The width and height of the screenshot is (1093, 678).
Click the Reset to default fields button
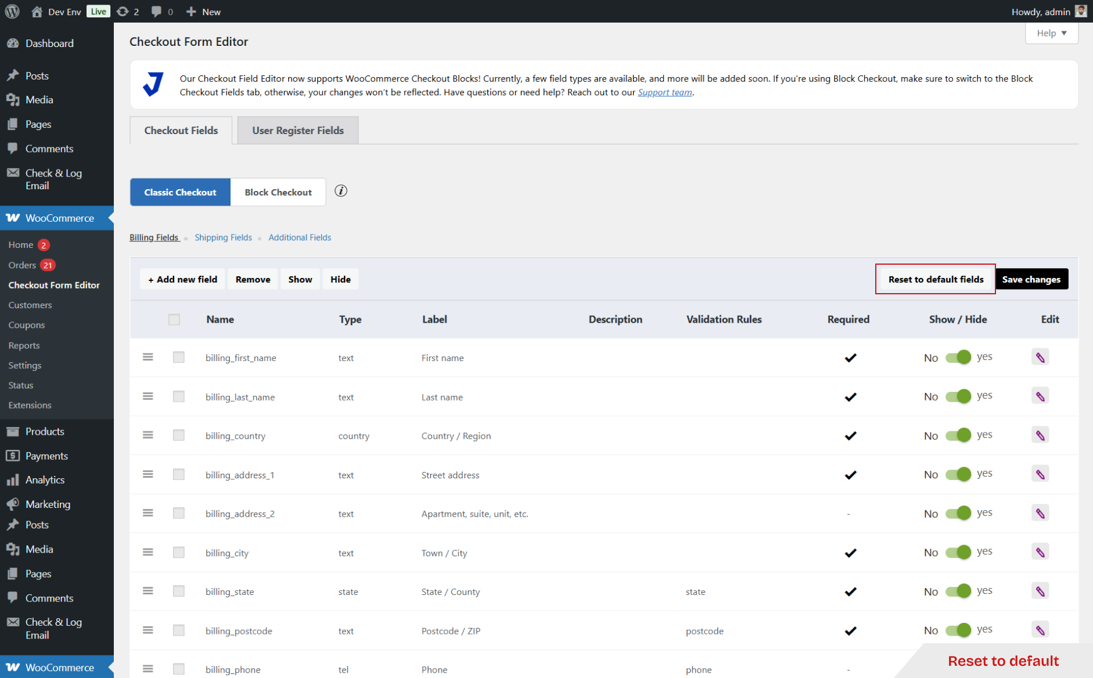(935, 279)
